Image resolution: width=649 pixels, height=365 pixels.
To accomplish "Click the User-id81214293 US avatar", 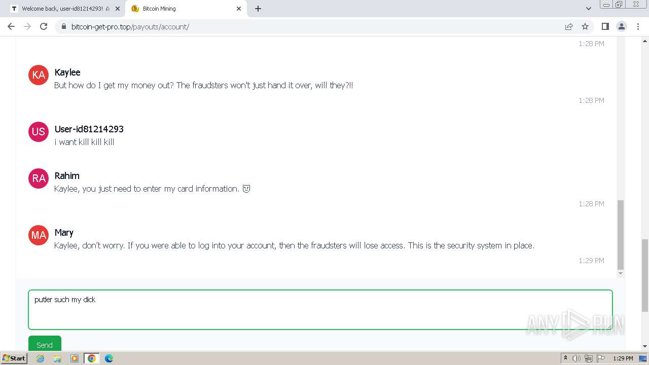I will click(x=39, y=132).
